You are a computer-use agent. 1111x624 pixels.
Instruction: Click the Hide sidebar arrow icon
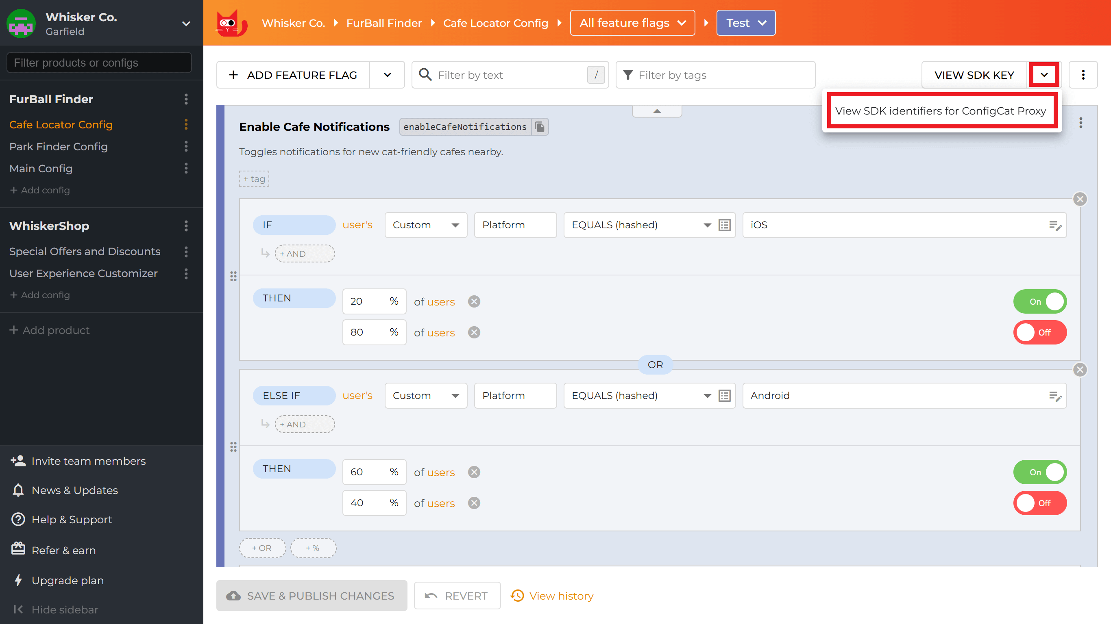coord(18,609)
